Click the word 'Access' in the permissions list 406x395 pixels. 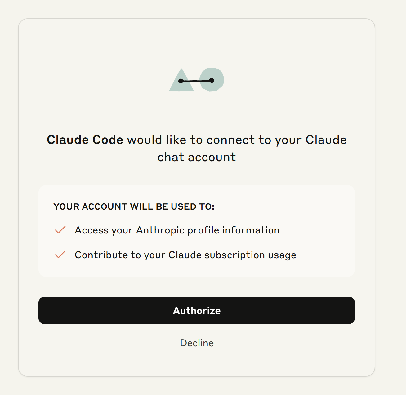(92, 230)
